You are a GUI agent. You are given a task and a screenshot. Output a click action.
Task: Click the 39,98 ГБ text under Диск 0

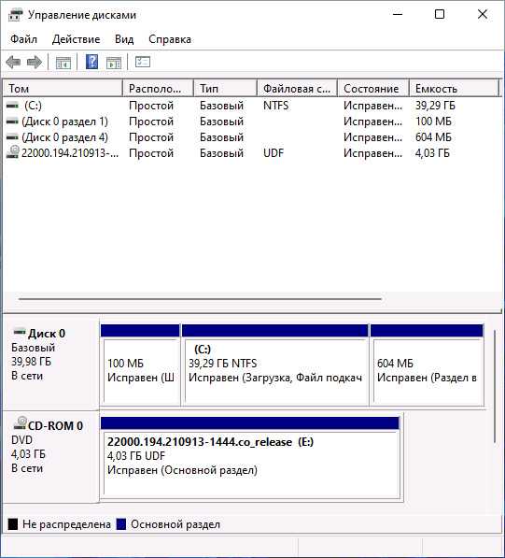(x=32, y=362)
